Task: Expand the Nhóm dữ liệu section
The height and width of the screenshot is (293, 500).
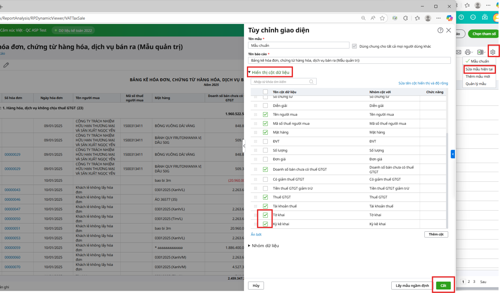Action: coord(249,246)
